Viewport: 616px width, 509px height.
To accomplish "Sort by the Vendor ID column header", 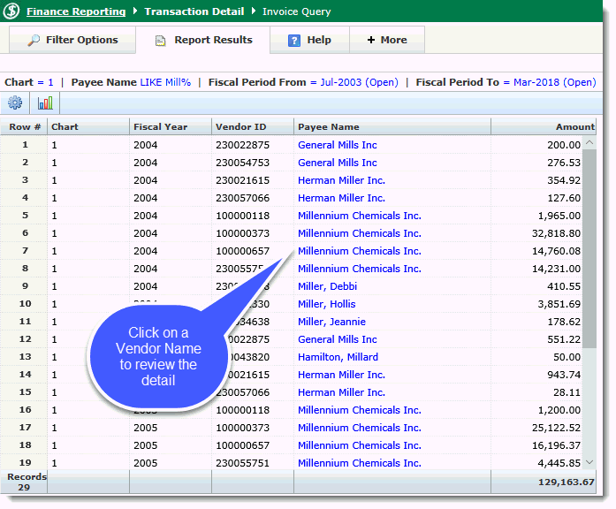I will (x=235, y=126).
